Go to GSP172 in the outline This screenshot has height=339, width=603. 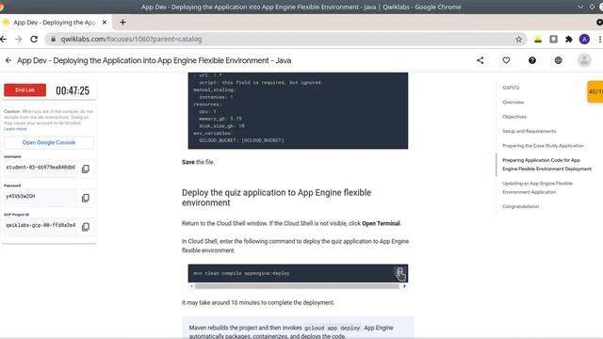pyautogui.click(x=511, y=88)
